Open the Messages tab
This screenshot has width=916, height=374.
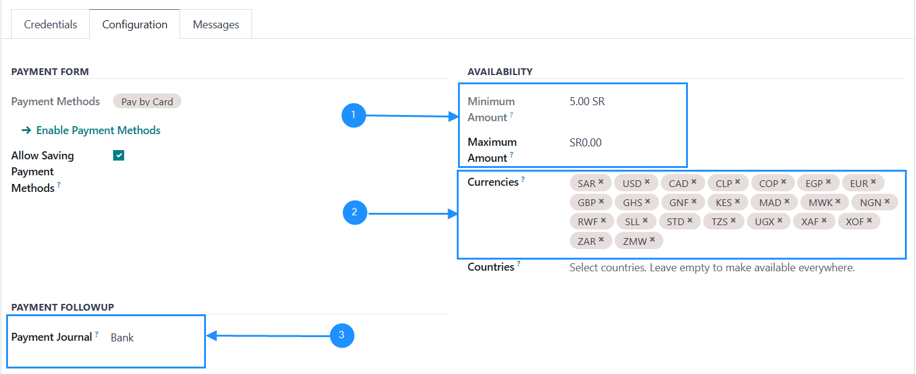click(x=216, y=25)
